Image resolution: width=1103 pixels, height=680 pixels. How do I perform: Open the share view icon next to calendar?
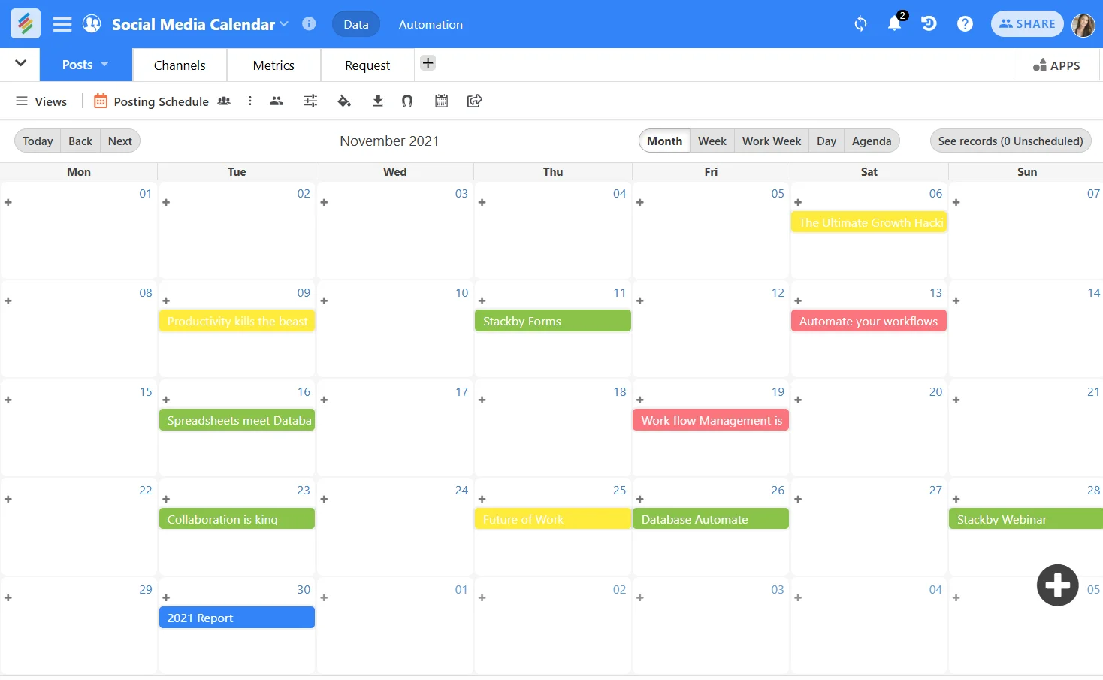click(474, 101)
